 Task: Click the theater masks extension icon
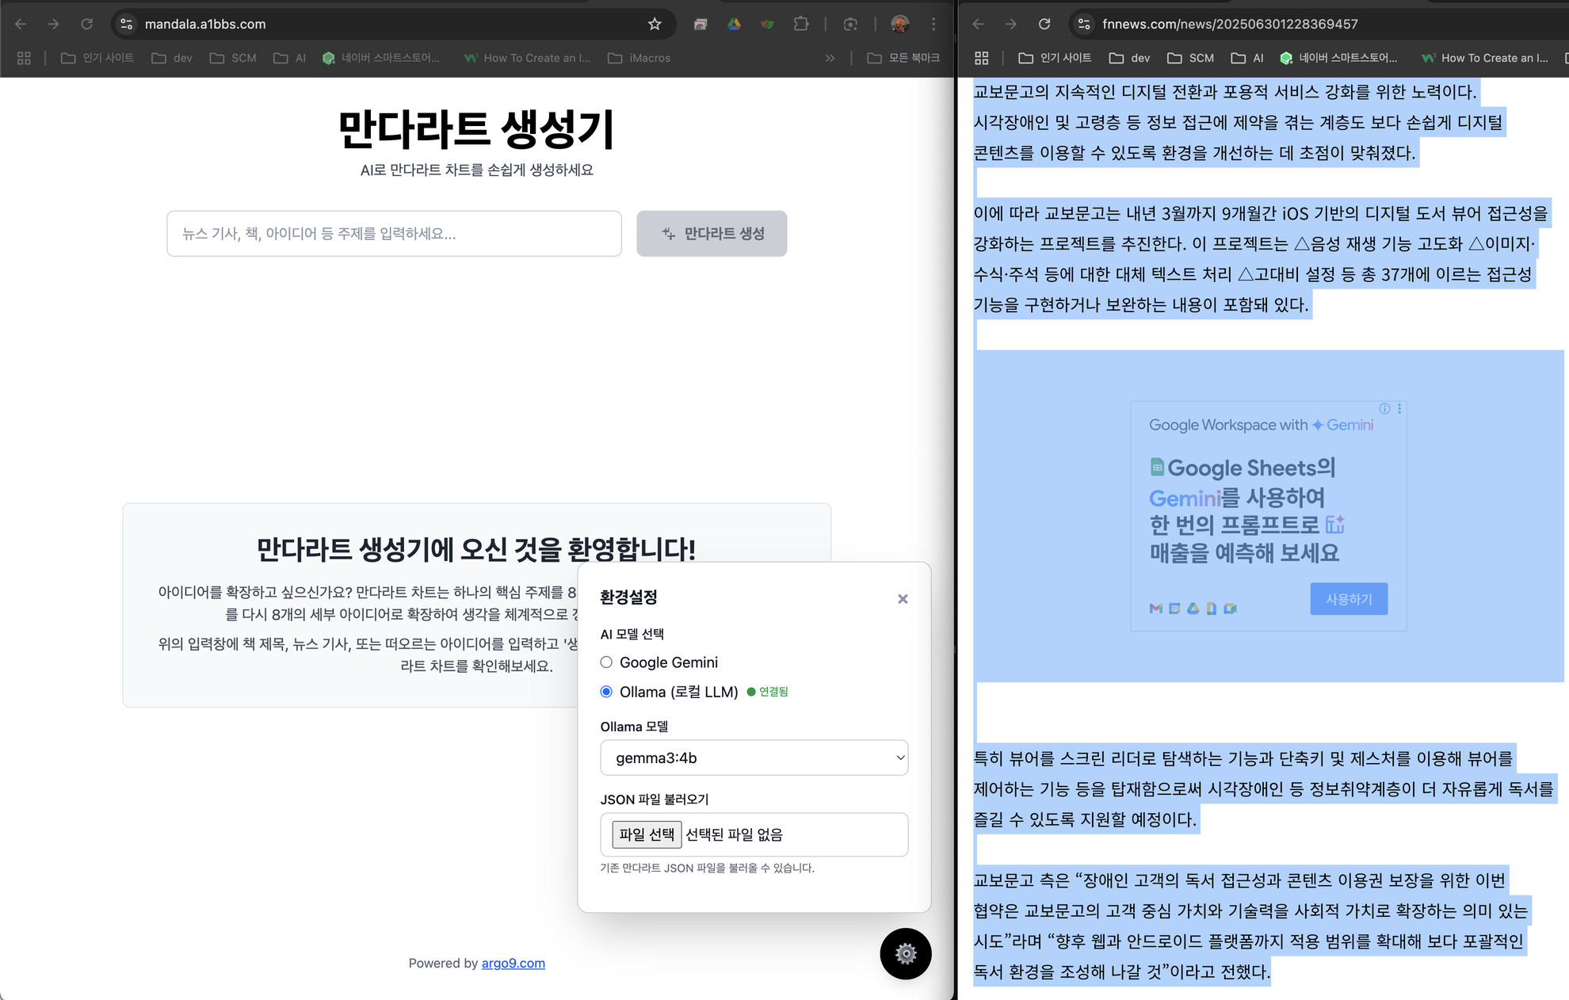766,24
